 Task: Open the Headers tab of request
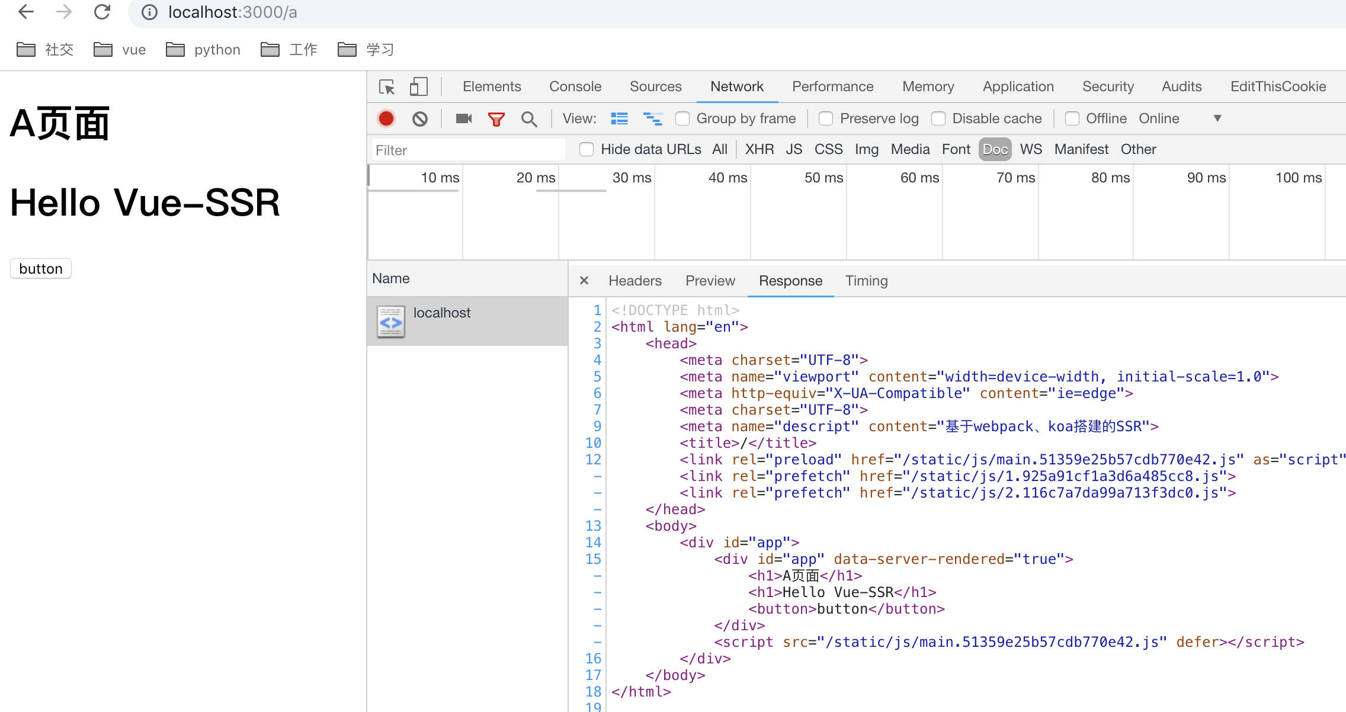click(634, 281)
